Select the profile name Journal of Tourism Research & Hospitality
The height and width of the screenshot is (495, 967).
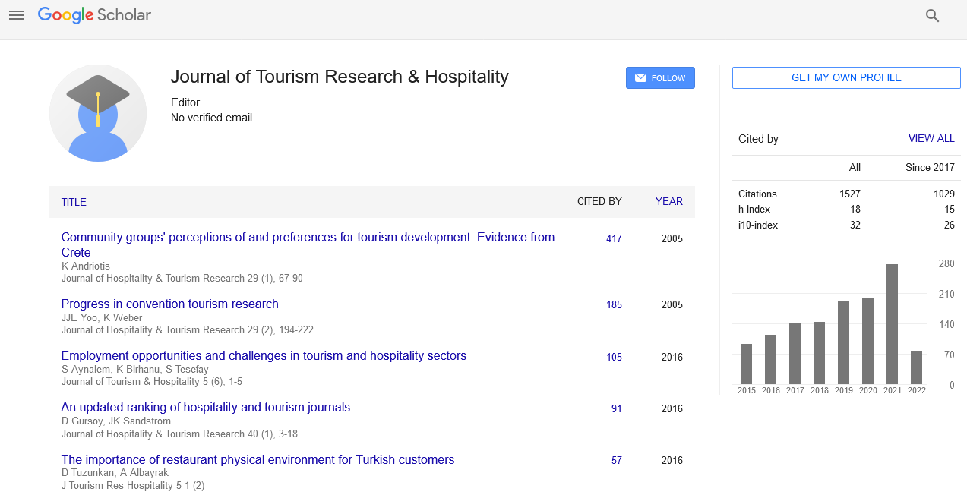340,77
